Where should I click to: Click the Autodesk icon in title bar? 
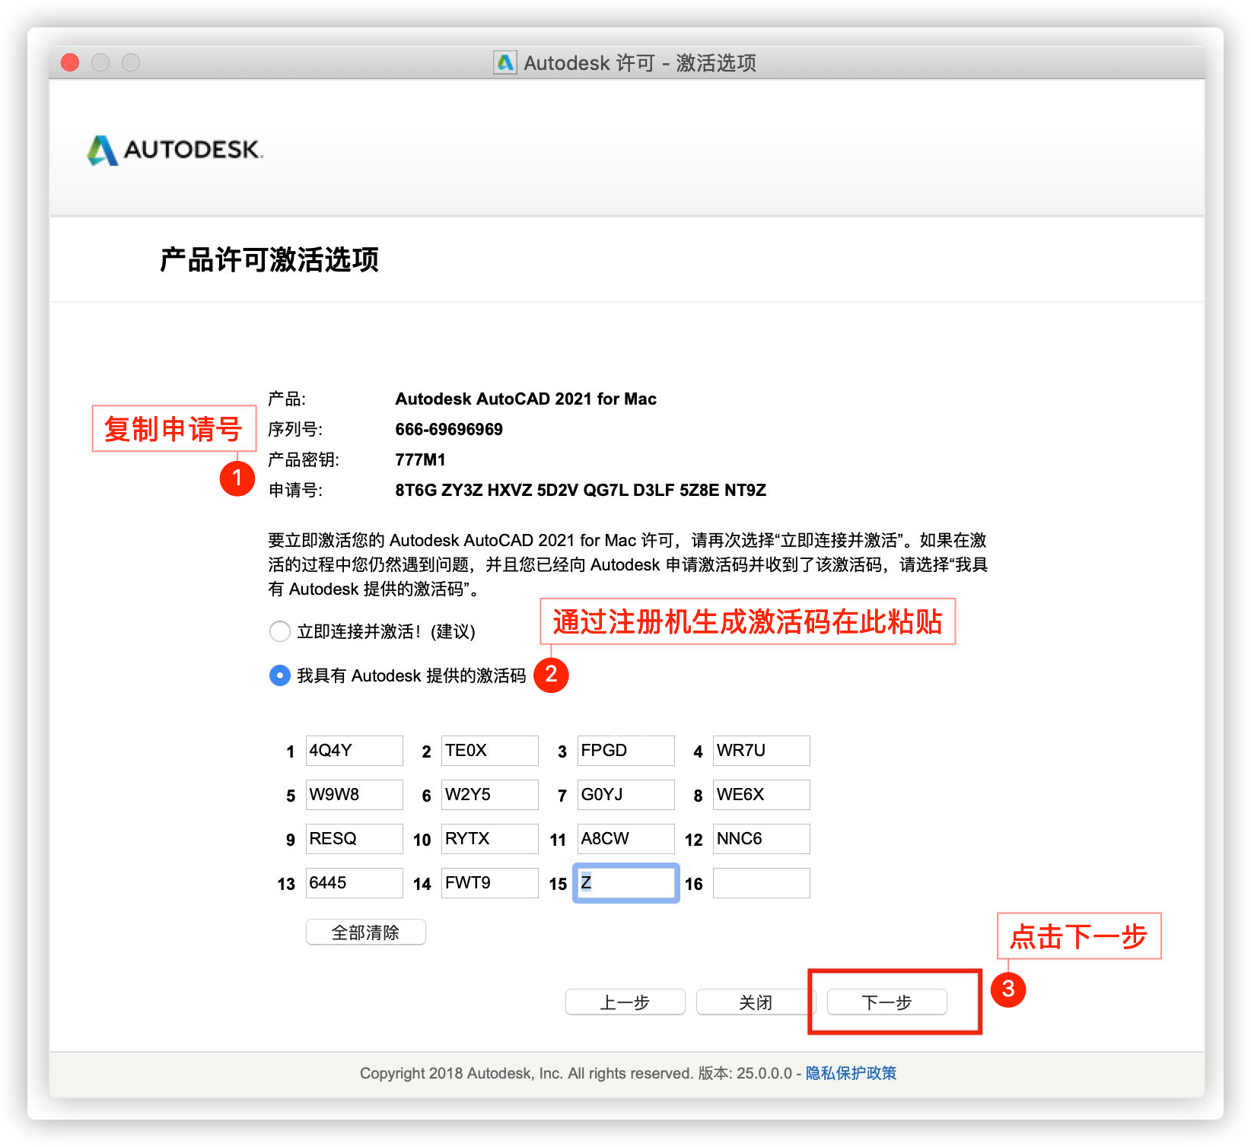505,62
